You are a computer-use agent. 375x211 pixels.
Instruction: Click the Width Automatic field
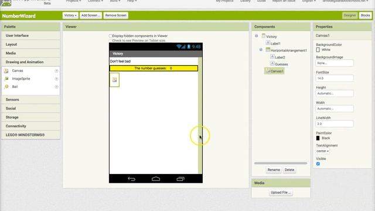point(335,108)
